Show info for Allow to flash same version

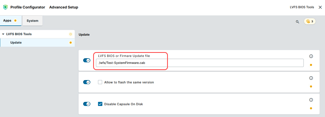pos(311,78)
